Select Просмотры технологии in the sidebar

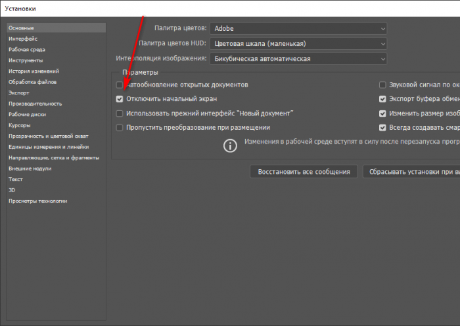pyautogui.click(x=37, y=201)
